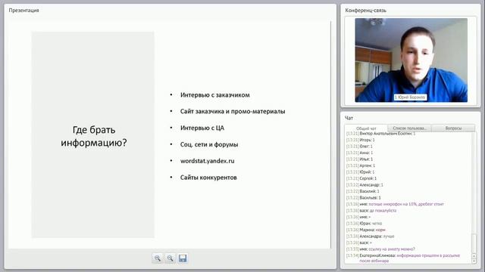This screenshot has width=485, height=272.
Task: Zoom out of the presentation slide
Action: 170,258
